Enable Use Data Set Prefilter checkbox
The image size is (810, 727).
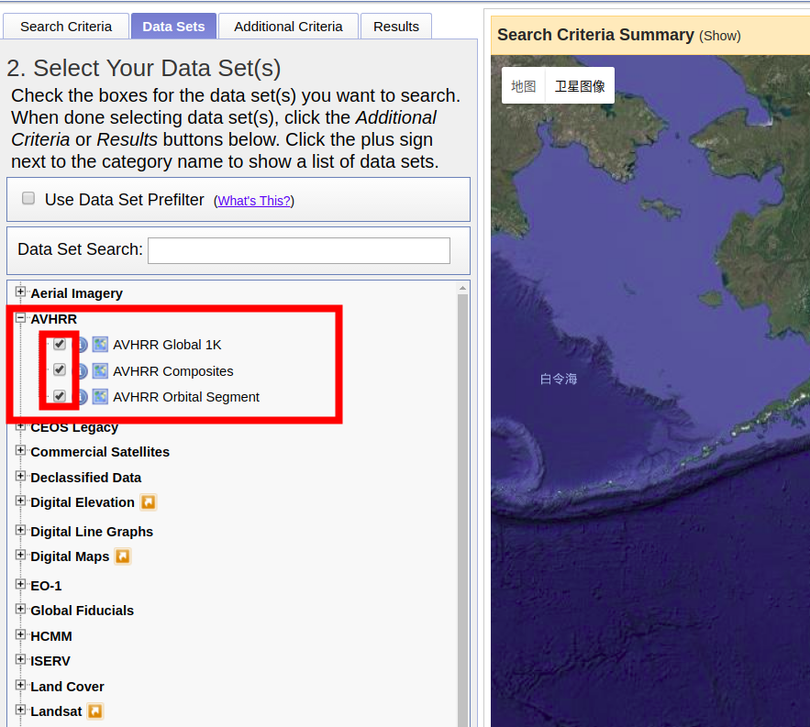pos(28,198)
